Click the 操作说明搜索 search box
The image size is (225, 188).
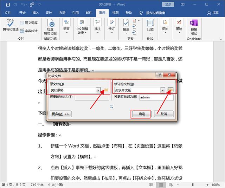[x=153, y=13]
